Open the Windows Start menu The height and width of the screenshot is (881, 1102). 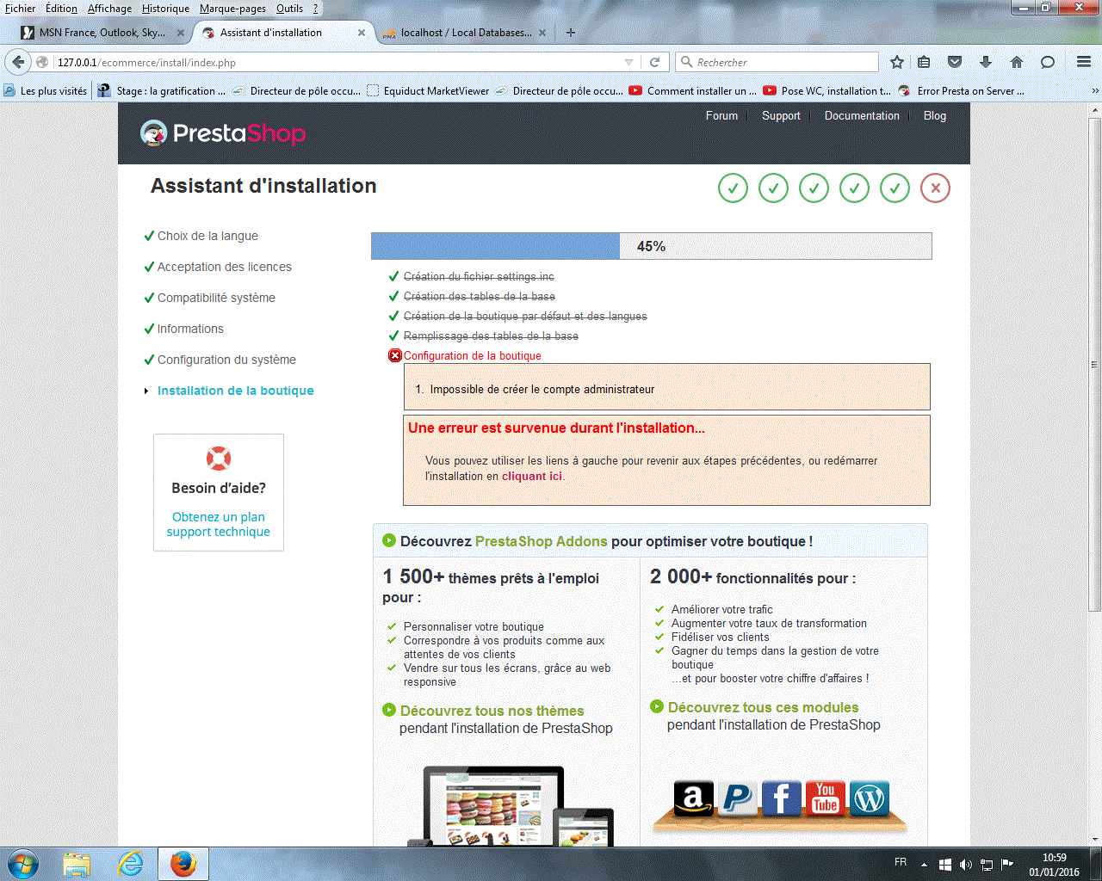(x=22, y=864)
